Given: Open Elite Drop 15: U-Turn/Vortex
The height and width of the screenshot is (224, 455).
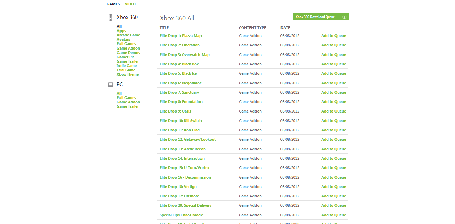Looking at the screenshot, I should coord(185,168).
